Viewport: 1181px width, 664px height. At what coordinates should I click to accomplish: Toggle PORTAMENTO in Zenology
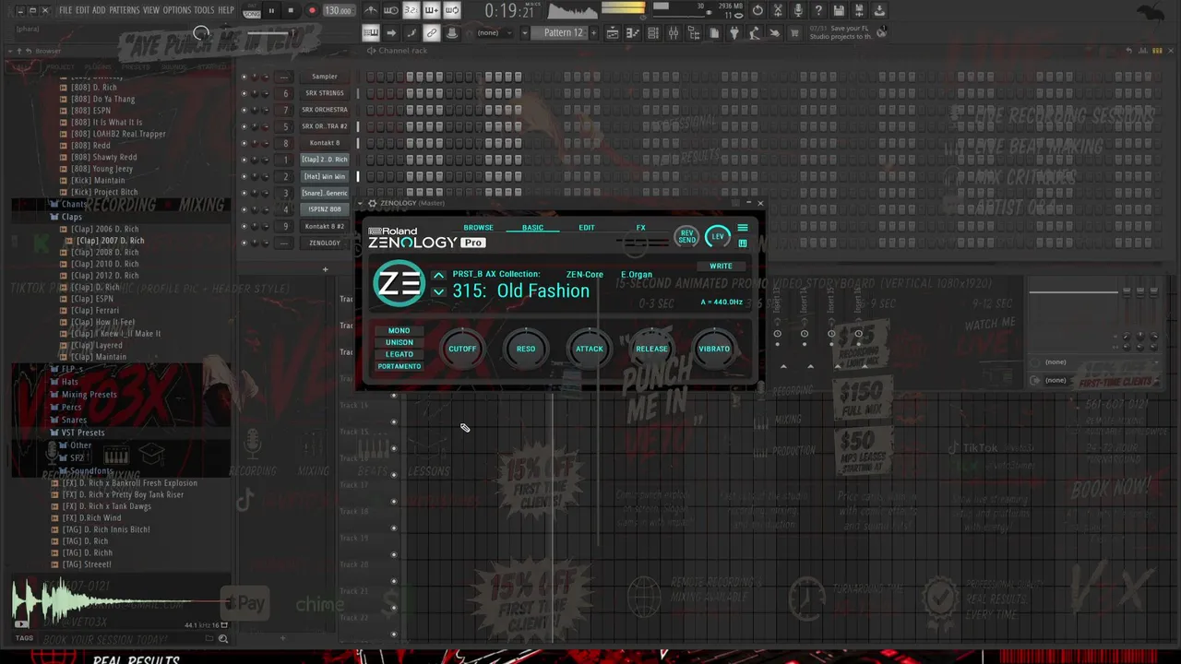click(x=400, y=366)
